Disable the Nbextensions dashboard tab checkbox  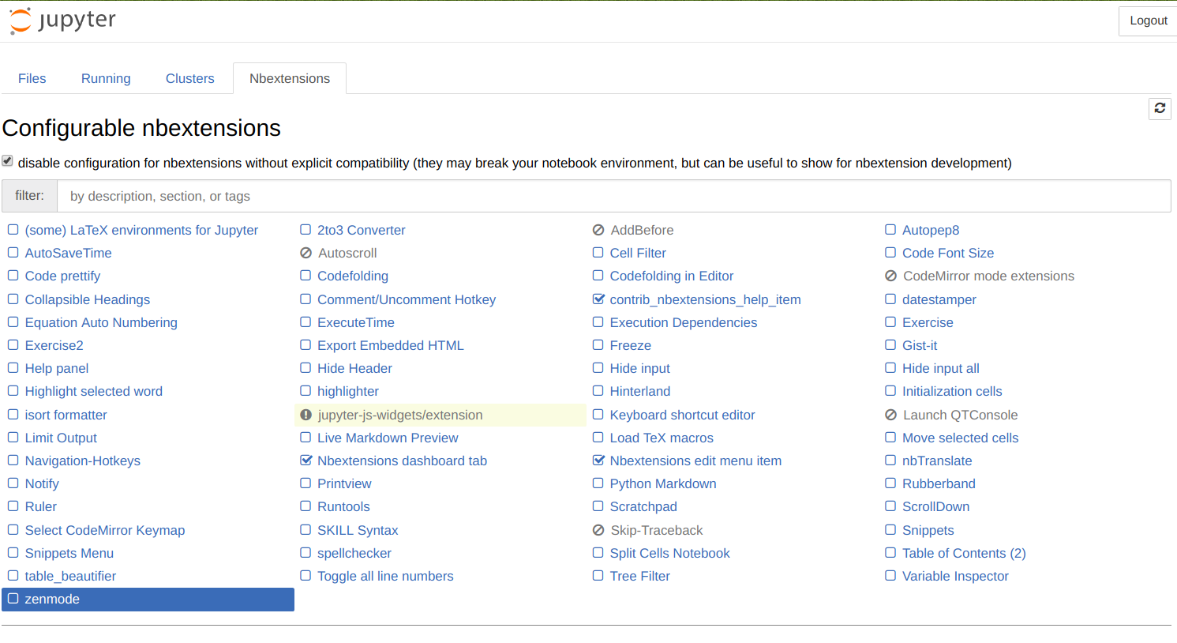click(x=306, y=461)
